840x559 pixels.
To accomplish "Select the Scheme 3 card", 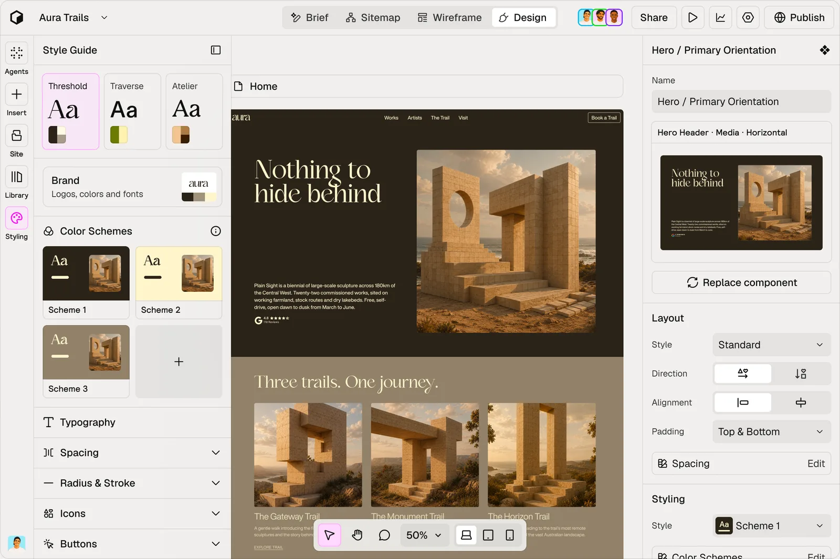I will tap(86, 362).
